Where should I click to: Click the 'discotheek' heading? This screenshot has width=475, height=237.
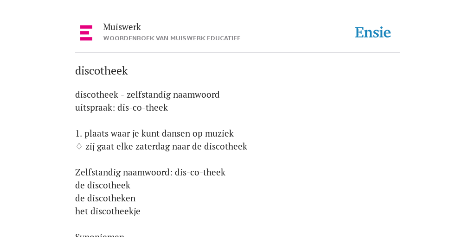102,71
